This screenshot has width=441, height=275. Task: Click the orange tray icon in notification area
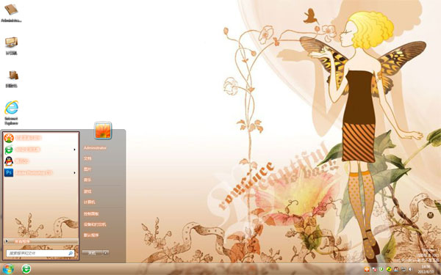tap(367, 269)
